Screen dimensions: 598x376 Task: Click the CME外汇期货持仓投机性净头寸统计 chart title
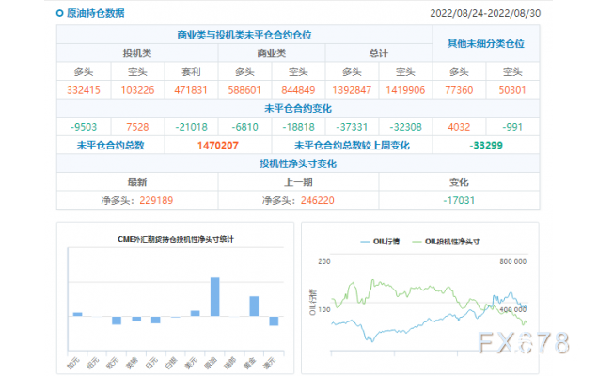[175, 240]
